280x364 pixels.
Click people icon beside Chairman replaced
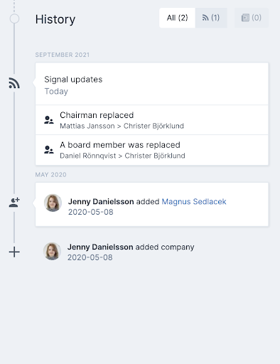tap(49, 120)
